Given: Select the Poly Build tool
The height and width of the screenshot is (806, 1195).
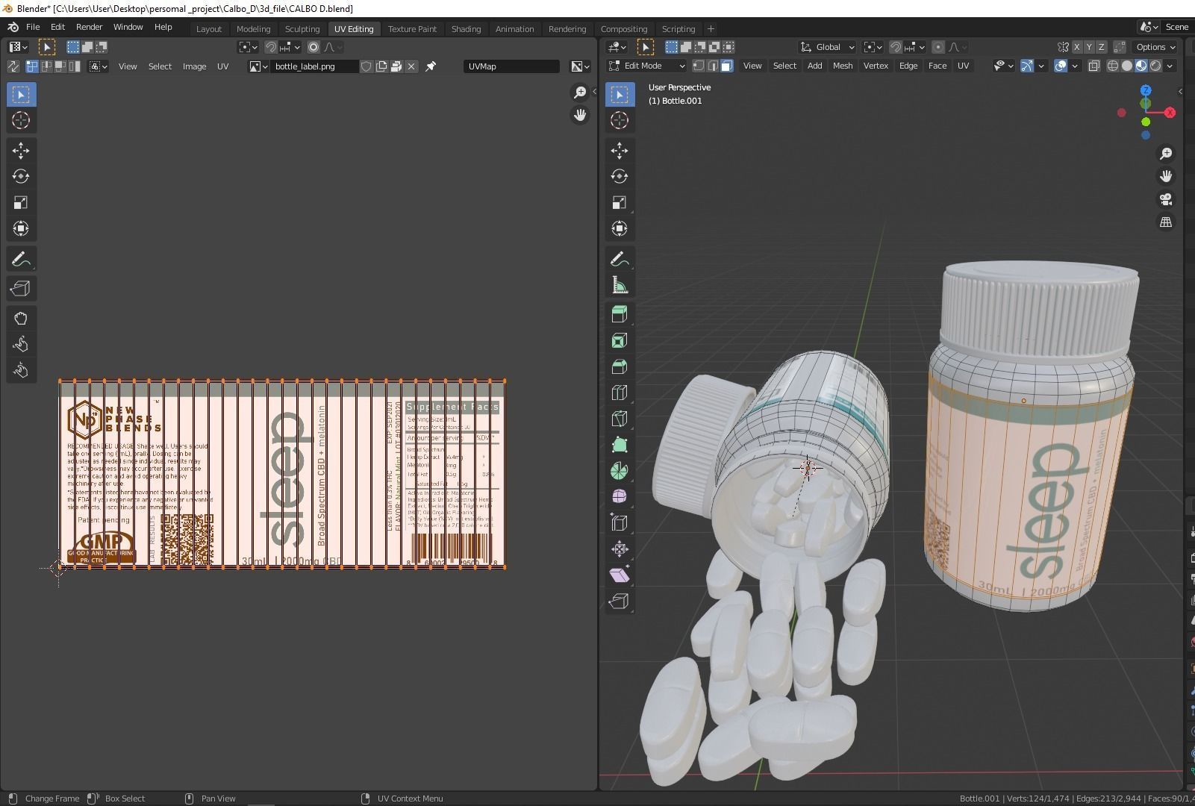Looking at the screenshot, I should point(620,445).
